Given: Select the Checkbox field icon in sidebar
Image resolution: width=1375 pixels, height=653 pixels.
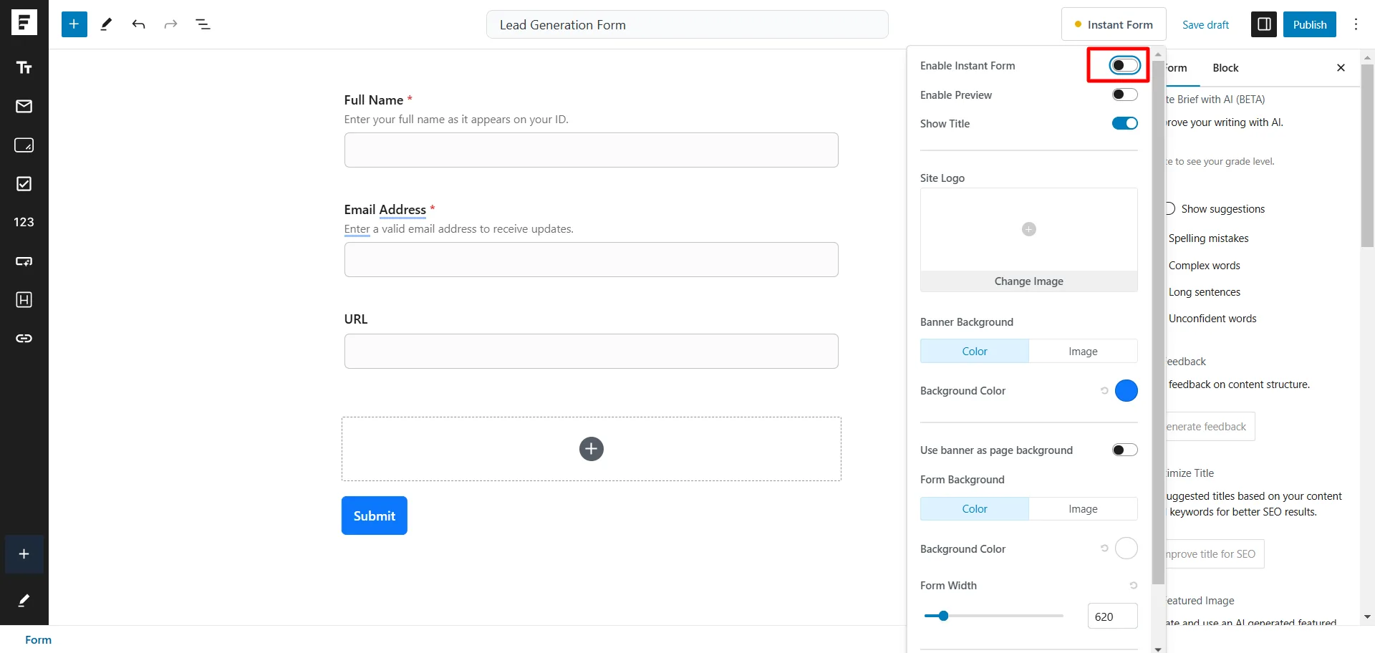Looking at the screenshot, I should [x=24, y=184].
